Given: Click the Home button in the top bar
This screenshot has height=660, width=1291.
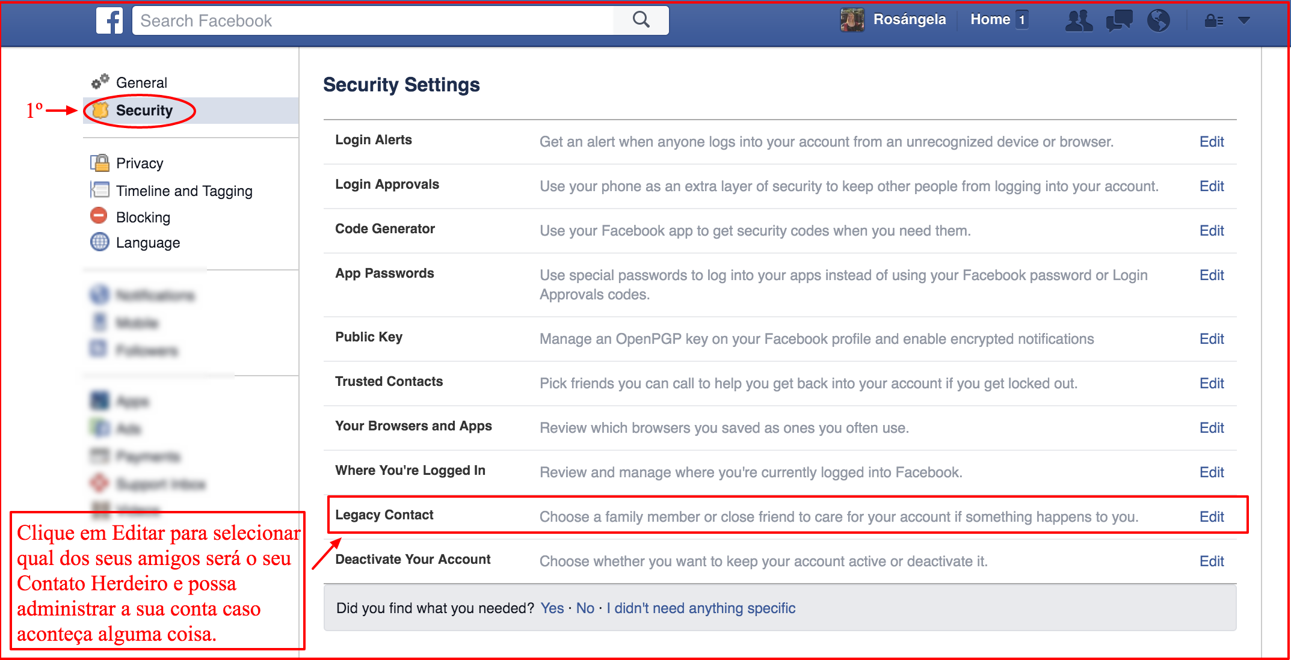Looking at the screenshot, I should [990, 20].
